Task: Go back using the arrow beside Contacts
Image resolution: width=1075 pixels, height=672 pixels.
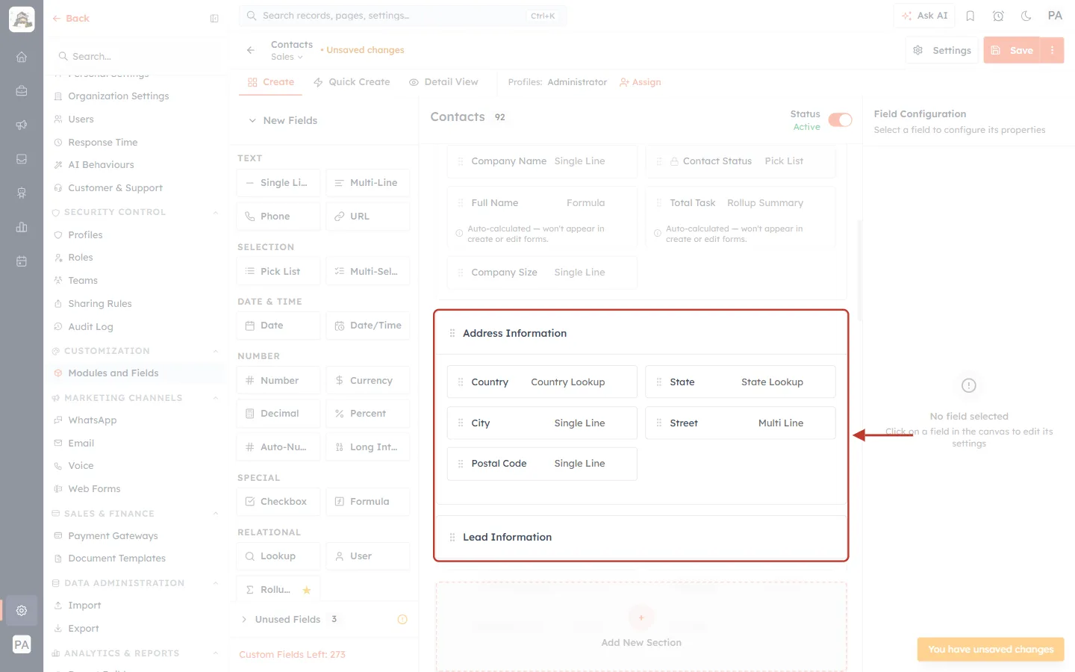Action: 251,50
